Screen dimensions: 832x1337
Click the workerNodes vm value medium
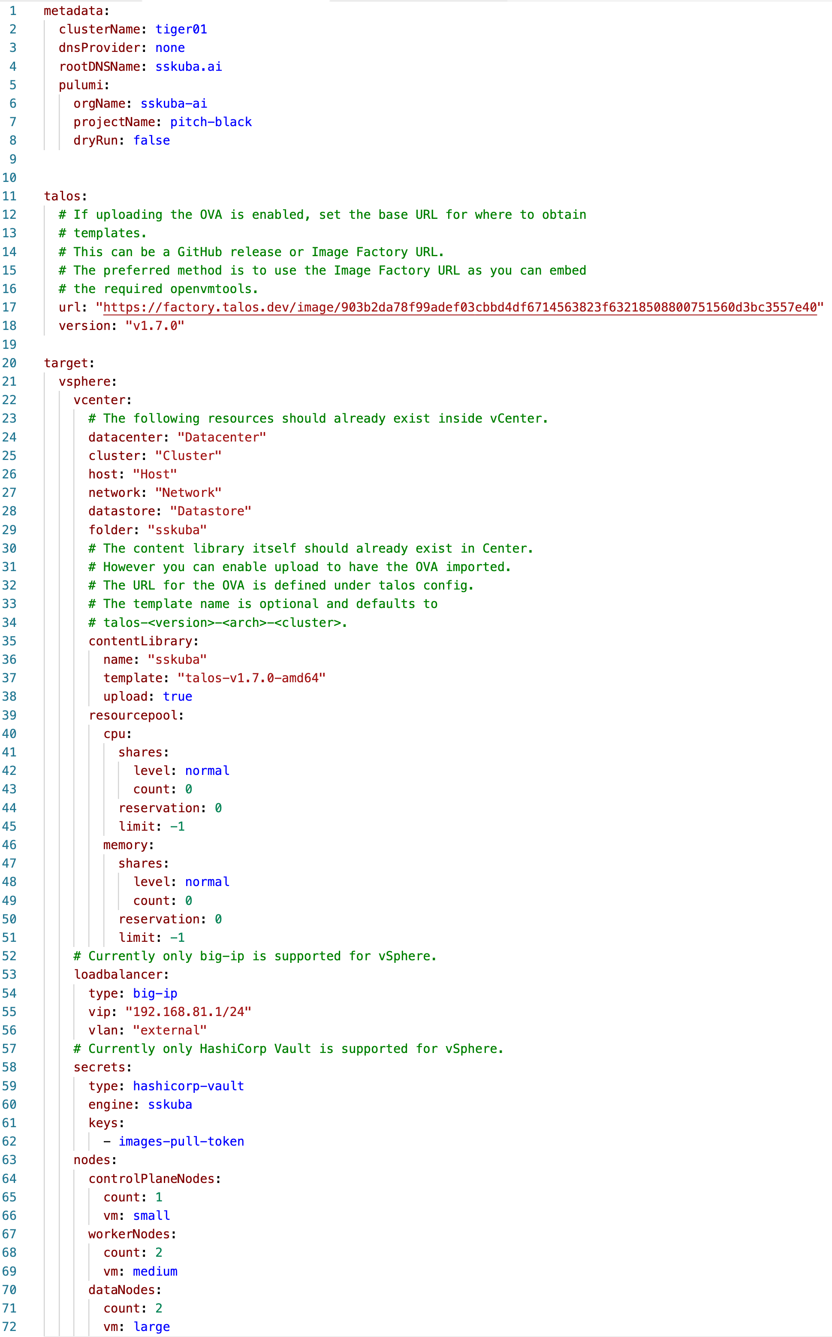coord(155,1271)
